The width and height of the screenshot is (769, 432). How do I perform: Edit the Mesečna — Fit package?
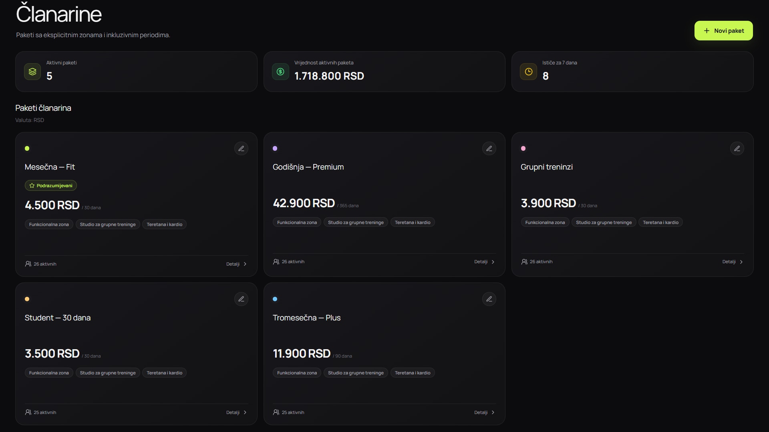241,149
